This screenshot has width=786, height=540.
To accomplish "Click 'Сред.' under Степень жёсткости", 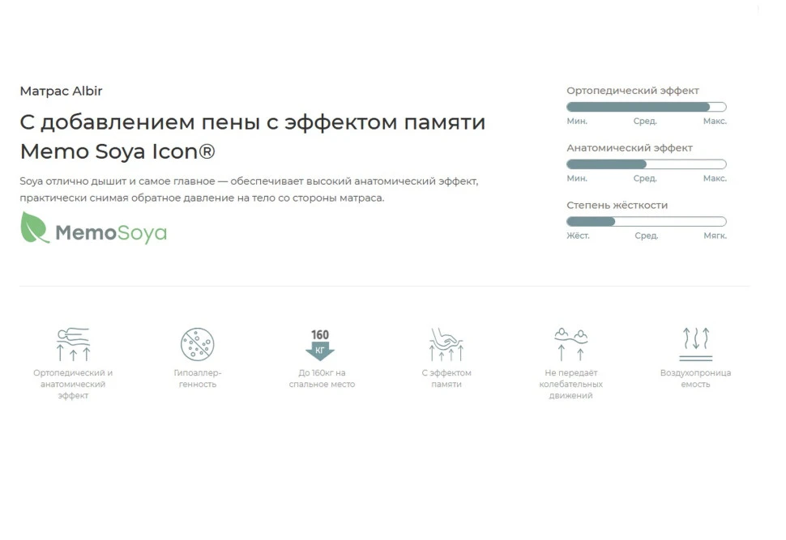I will pos(646,236).
